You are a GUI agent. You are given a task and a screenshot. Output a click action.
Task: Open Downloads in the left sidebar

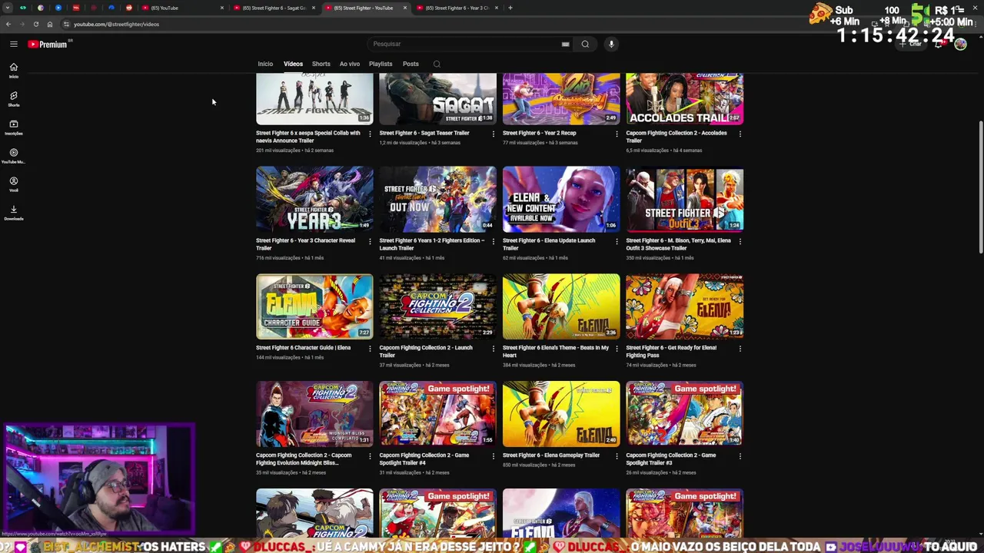coord(14,213)
